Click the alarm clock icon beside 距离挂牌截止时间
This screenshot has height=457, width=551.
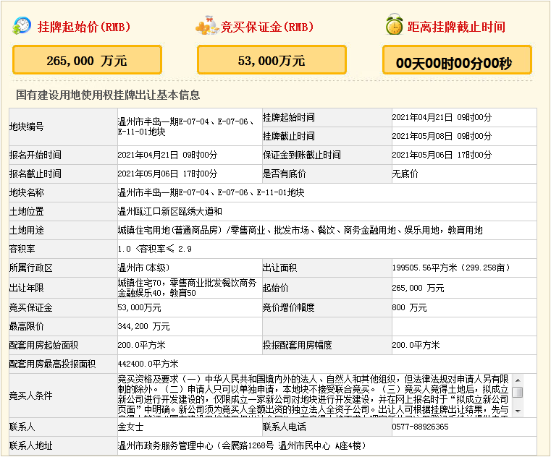[395, 25]
